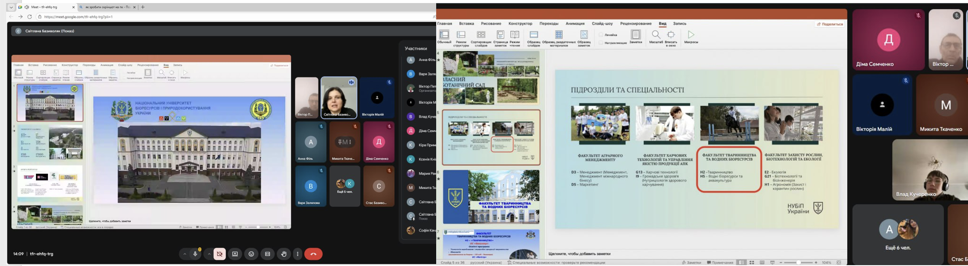The width and height of the screenshot is (968, 266).
Task: Click the Поделиться button in the large PowerPoint window
Action: pyautogui.click(x=830, y=24)
